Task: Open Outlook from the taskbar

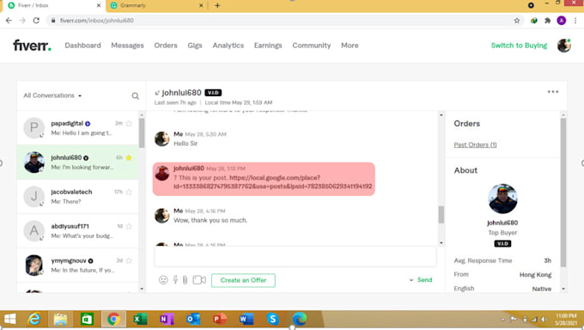Action: pos(193,319)
